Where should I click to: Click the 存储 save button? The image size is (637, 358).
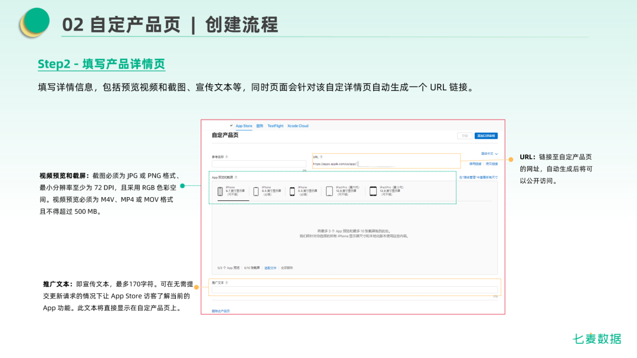(465, 136)
